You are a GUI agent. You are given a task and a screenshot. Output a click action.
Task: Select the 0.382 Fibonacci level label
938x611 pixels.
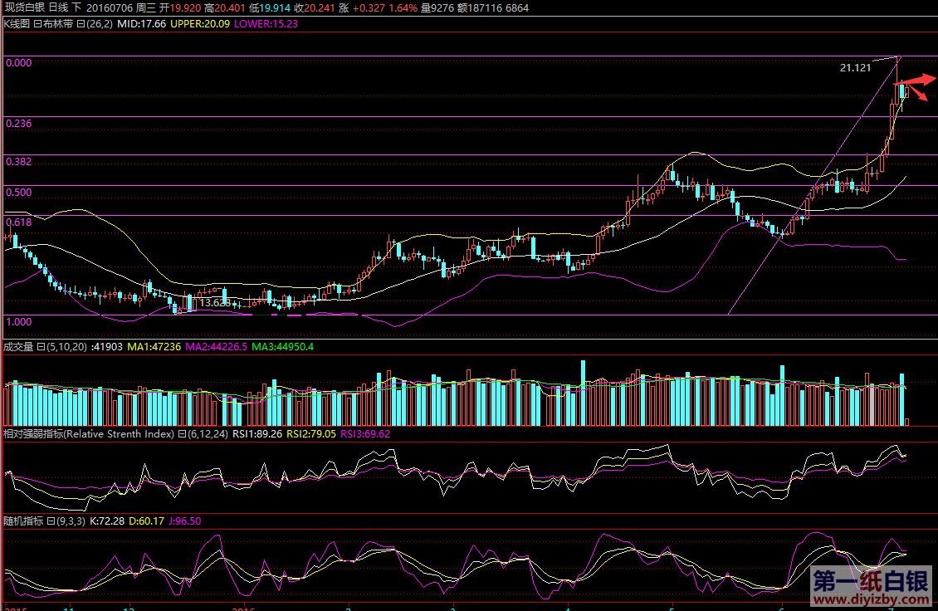coord(18,162)
